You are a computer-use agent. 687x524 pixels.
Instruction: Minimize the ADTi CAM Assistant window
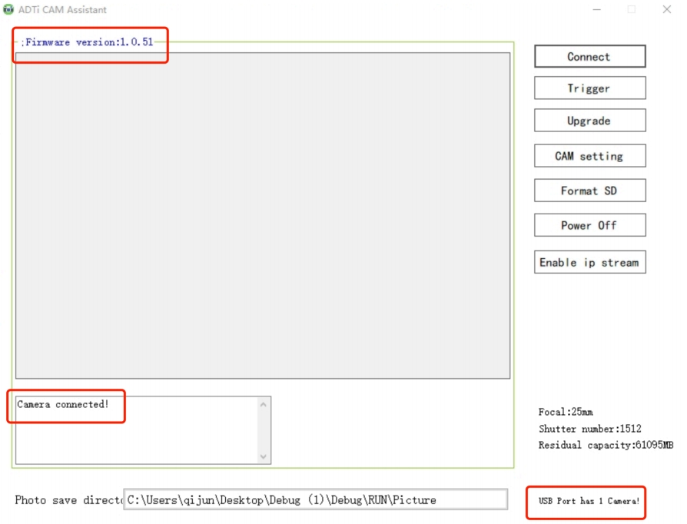coord(596,10)
